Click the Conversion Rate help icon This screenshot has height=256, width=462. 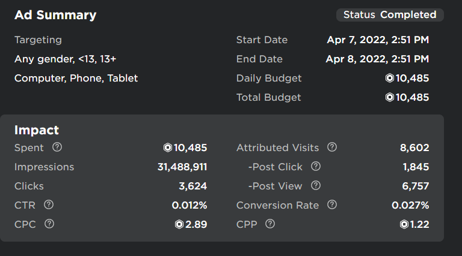tap(331, 205)
